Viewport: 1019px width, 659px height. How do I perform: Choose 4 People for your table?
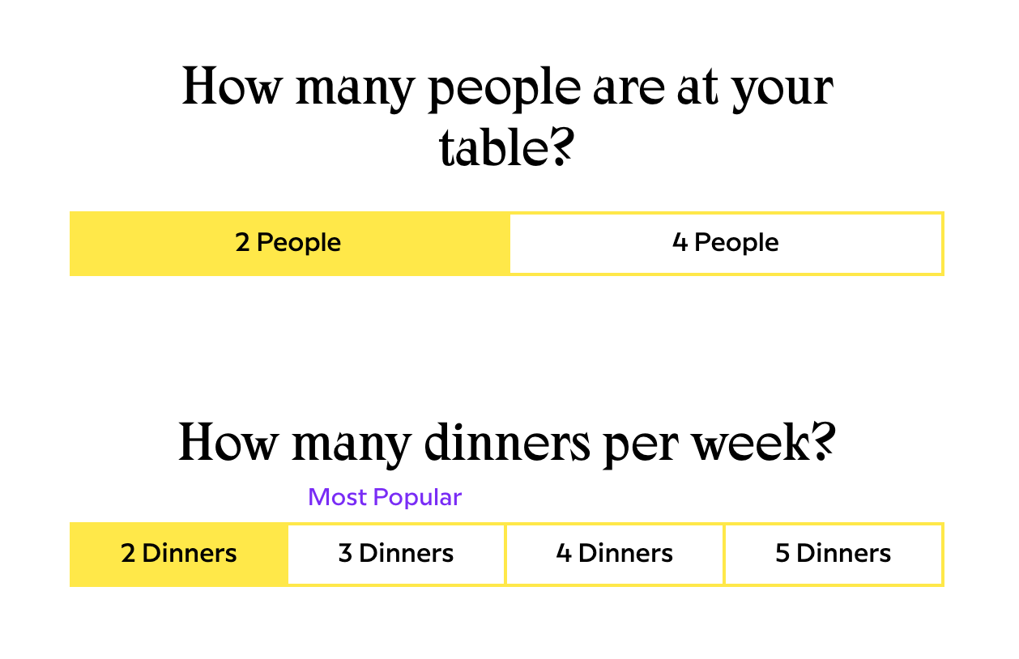click(726, 243)
